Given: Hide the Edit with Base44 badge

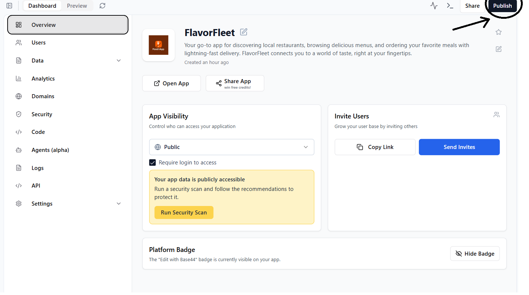Looking at the screenshot, I should [x=475, y=253].
